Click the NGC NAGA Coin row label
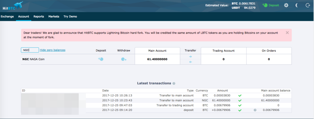314x119 pixels. tap(33, 59)
